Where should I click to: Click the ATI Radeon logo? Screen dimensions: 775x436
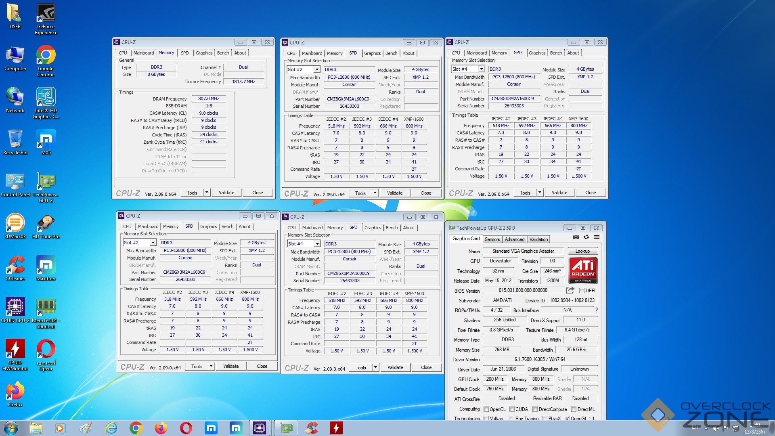coord(583,271)
